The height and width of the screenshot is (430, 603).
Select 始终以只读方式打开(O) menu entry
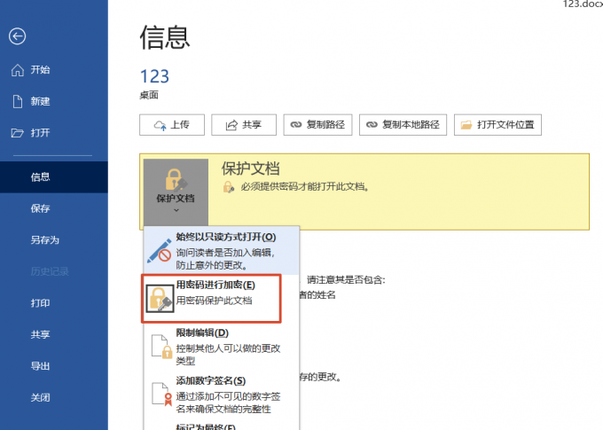tap(221, 250)
